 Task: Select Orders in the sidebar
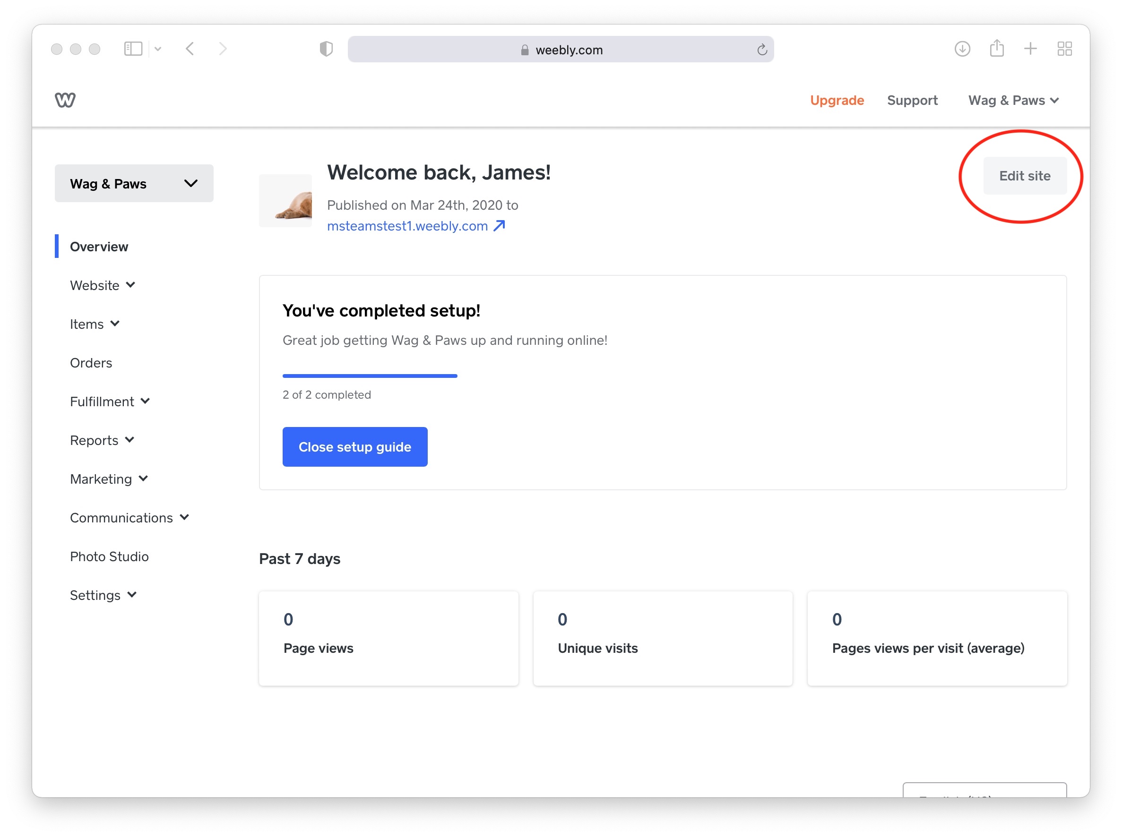91,363
